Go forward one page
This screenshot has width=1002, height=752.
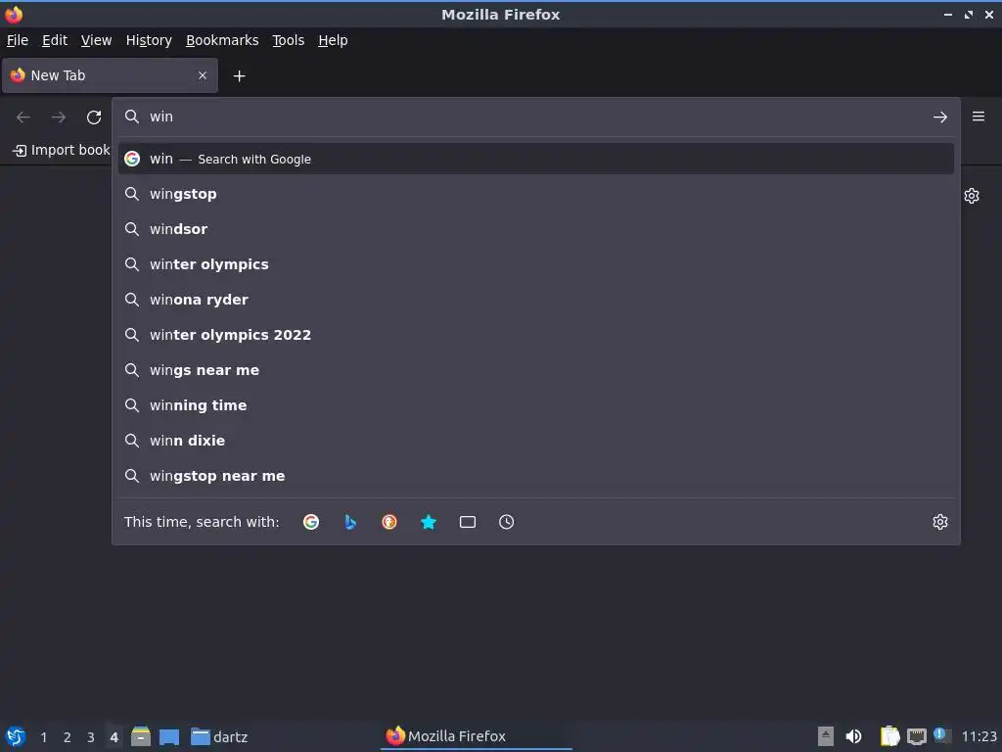point(58,117)
